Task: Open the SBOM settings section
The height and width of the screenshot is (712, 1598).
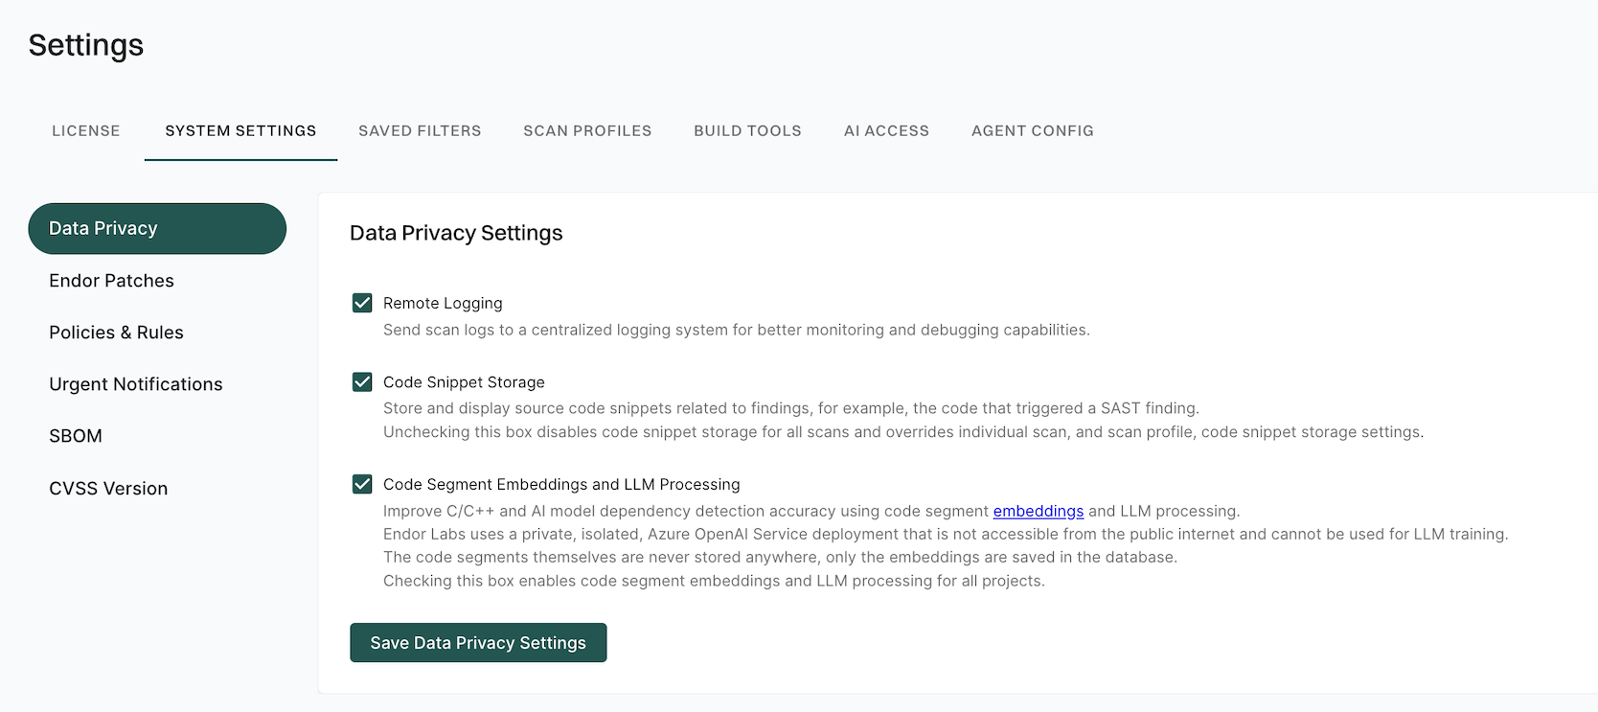Action: click(x=76, y=435)
